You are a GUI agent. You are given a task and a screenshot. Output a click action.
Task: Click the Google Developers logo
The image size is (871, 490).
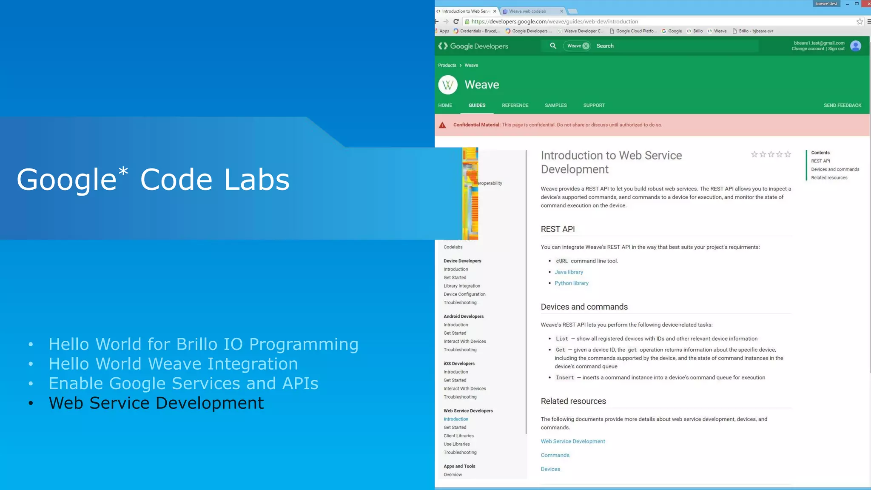tap(473, 46)
